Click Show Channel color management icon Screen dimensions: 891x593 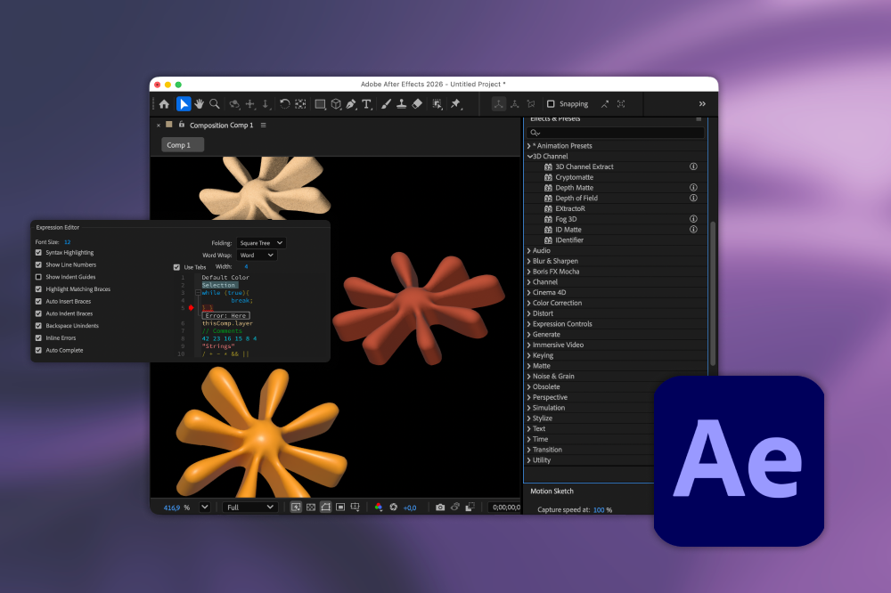(x=379, y=508)
